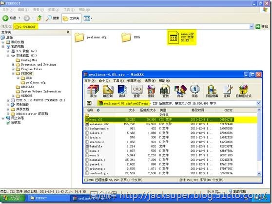Sort by the CRC32 column header in WinRAR

(x=228, y=110)
